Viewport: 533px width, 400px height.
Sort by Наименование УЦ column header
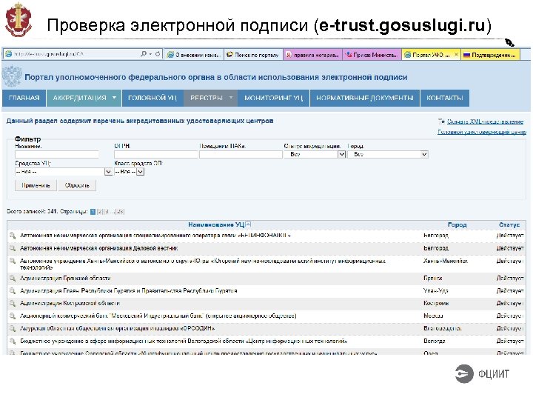click(216, 225)
